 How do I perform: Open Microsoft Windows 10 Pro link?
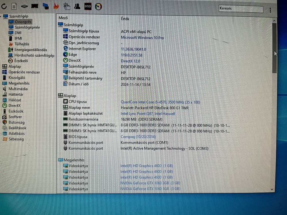click(142, 38)
